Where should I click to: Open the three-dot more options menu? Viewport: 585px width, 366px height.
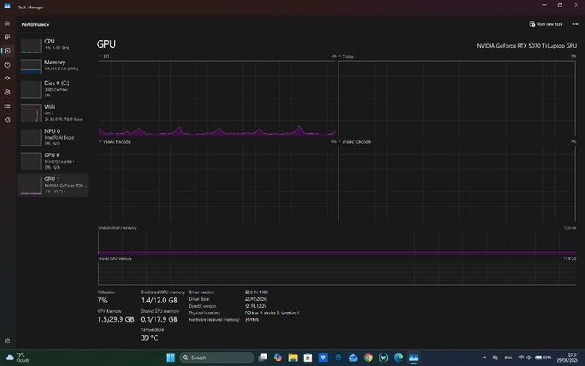[x=576, y=24]
